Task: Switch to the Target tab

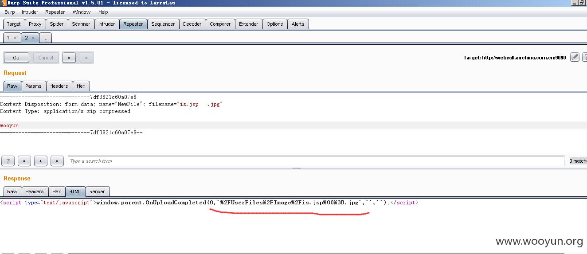Action: [14, 24]
